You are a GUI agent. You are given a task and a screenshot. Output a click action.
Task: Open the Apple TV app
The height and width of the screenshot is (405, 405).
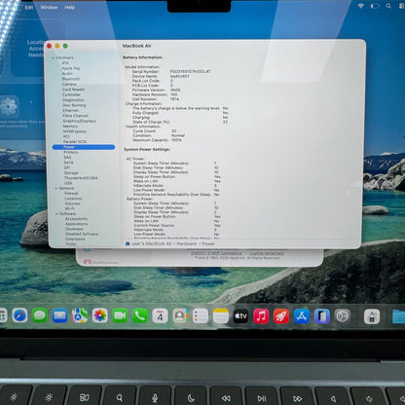click(240, 315)
